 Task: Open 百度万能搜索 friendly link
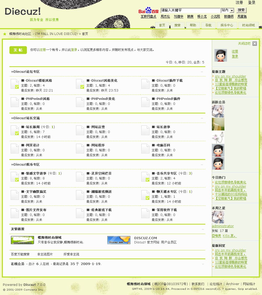pos(20,254)
